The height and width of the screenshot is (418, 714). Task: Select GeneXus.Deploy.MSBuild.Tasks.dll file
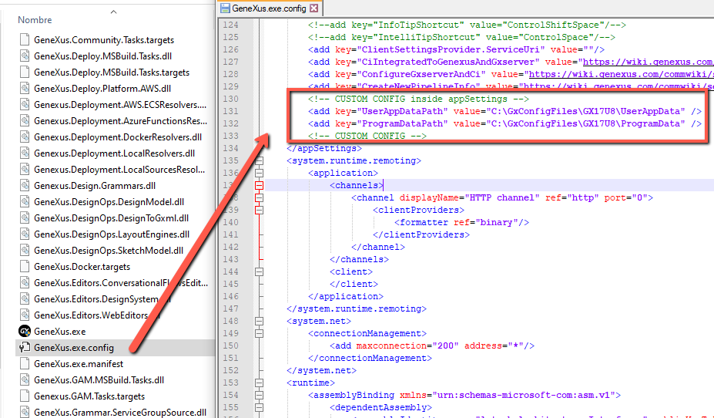coord(102,56)
